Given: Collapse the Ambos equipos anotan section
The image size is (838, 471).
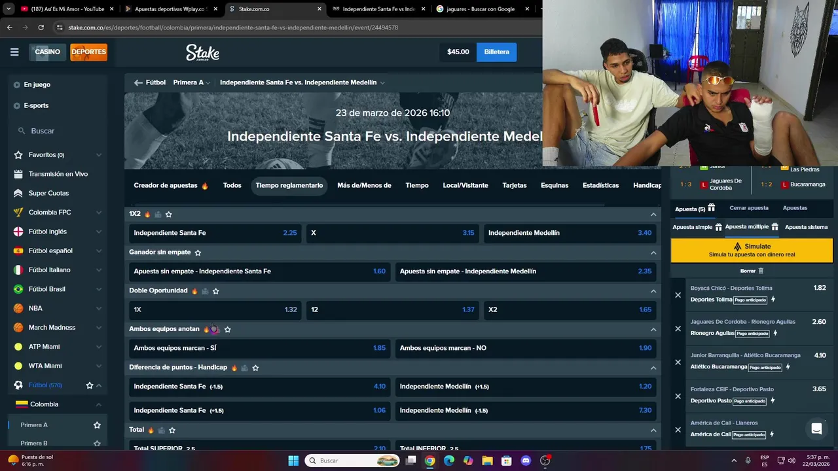Looking at the screenshot, I should click(653, 329).
